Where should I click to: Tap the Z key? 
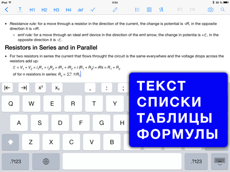click(31, 142)
